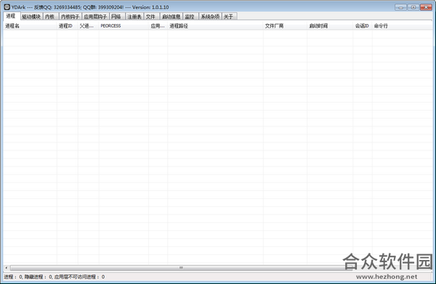Screen dimensions: 436x284
Task: Open the 启动信息 tab
Action: 171,17
